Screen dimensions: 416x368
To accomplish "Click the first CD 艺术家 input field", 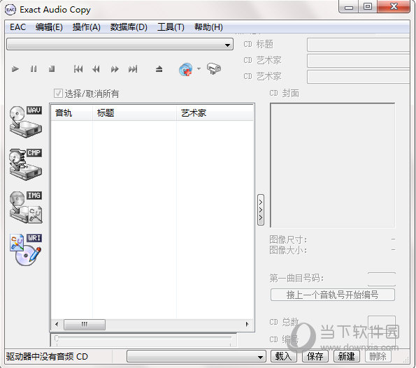I will point(359,61).
